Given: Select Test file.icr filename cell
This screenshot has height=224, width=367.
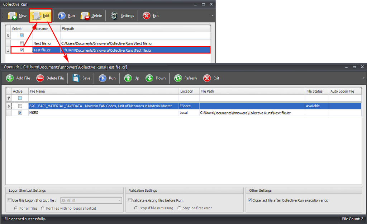Looking at the screenshot, I should click(x=47, y=50).
